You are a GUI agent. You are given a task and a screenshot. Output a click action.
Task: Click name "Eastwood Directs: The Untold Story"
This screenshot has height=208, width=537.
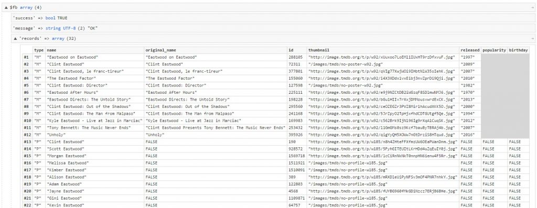pyautogui.click(x=94, y=99)
